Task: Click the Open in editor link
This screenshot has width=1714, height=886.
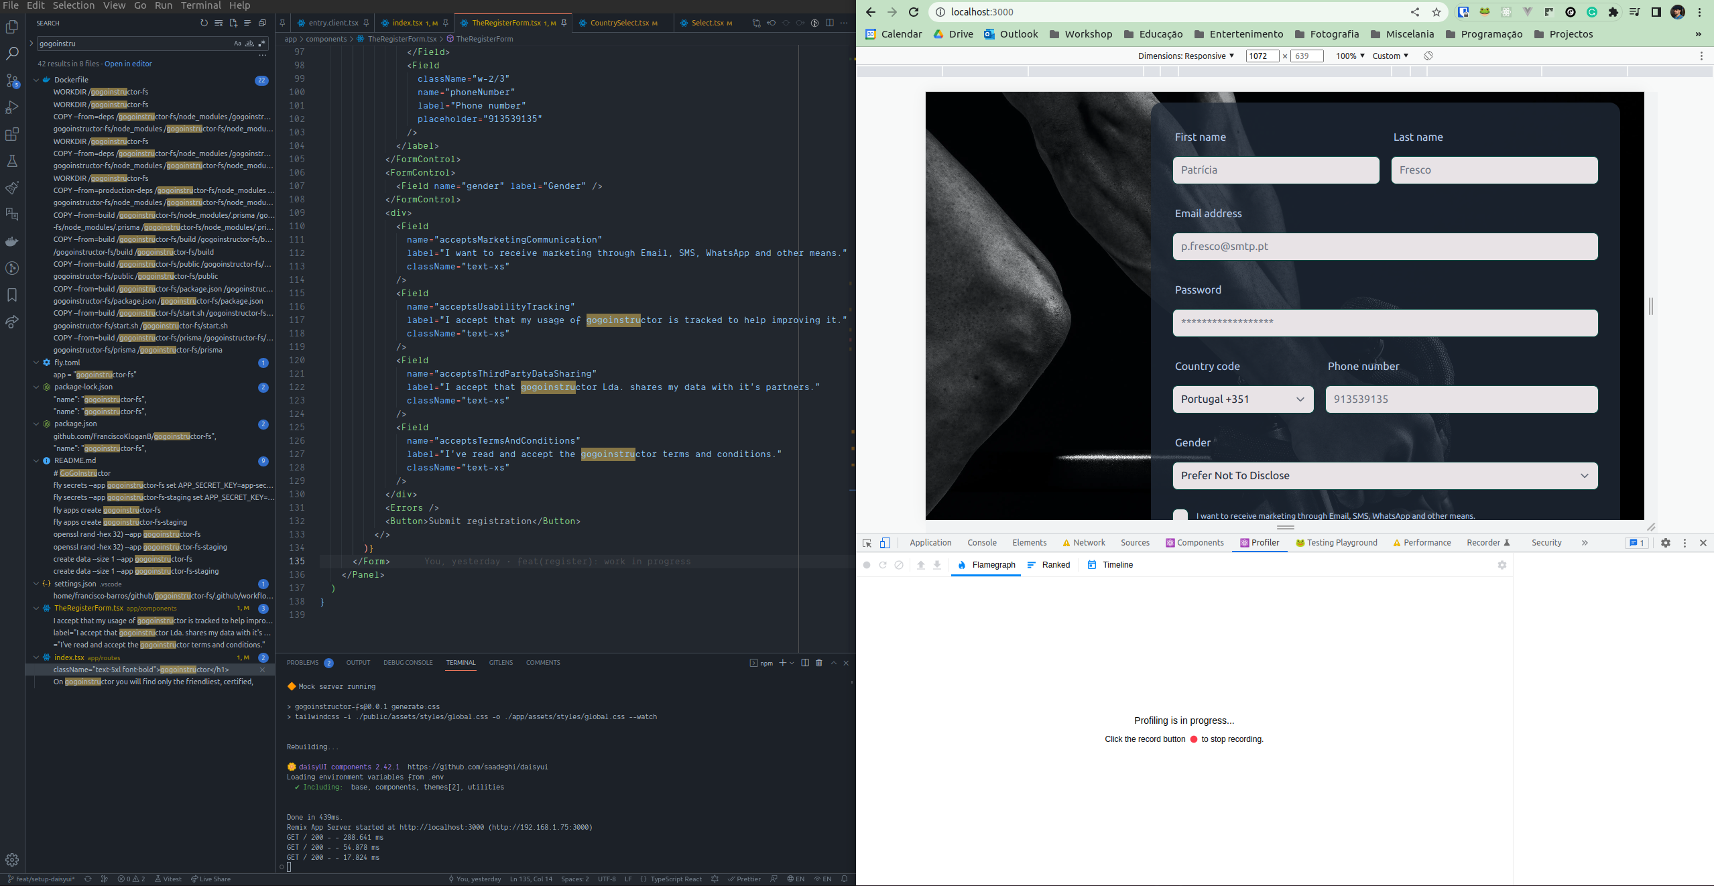Action: [x=128, y=63]
